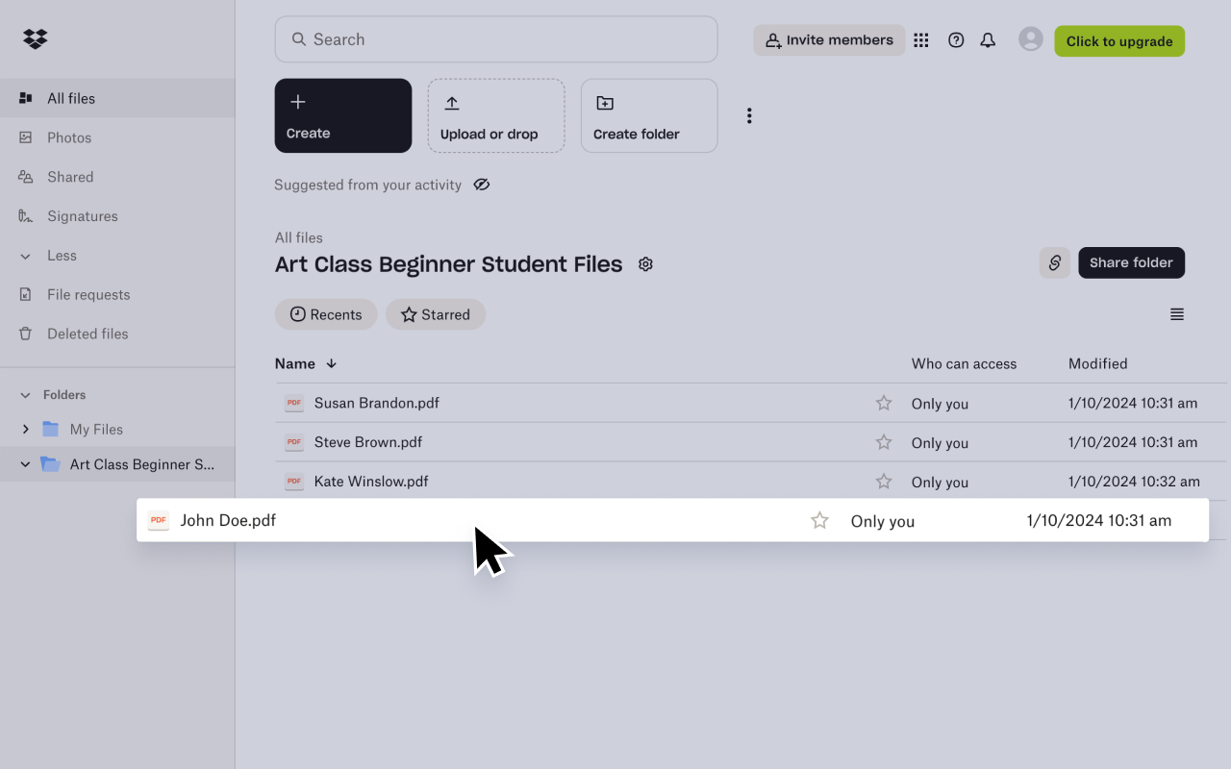Viewport: 1231px width, 769px height.
Task: Select Art Class Beginner S... tree folder
Action: 117,464
